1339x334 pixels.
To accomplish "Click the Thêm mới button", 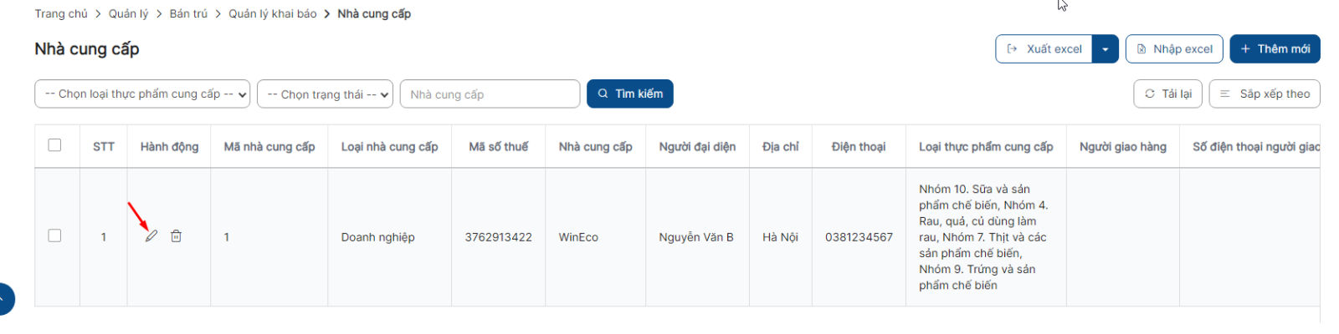I will 1275,48.
